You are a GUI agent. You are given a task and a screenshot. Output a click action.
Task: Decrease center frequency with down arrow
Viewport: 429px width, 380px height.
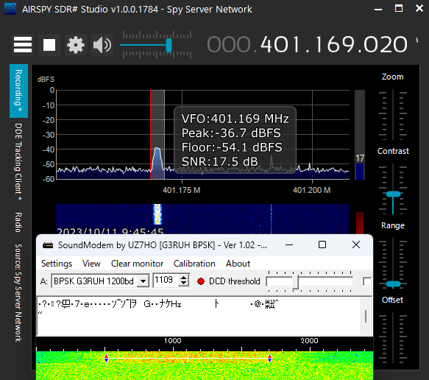click(x=183, y=284)
